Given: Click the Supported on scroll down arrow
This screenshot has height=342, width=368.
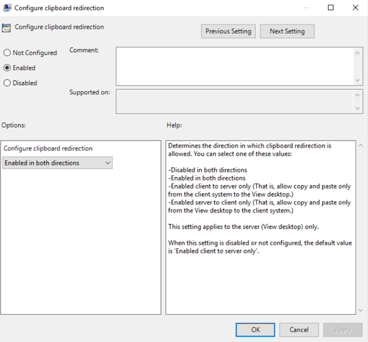Looking at the screenshot, I should [x=358, y=108].
